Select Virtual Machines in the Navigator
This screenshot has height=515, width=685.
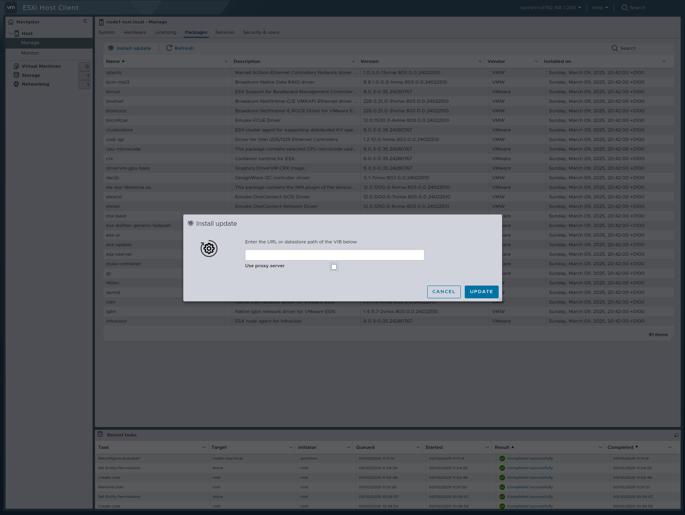click(41, 66)
